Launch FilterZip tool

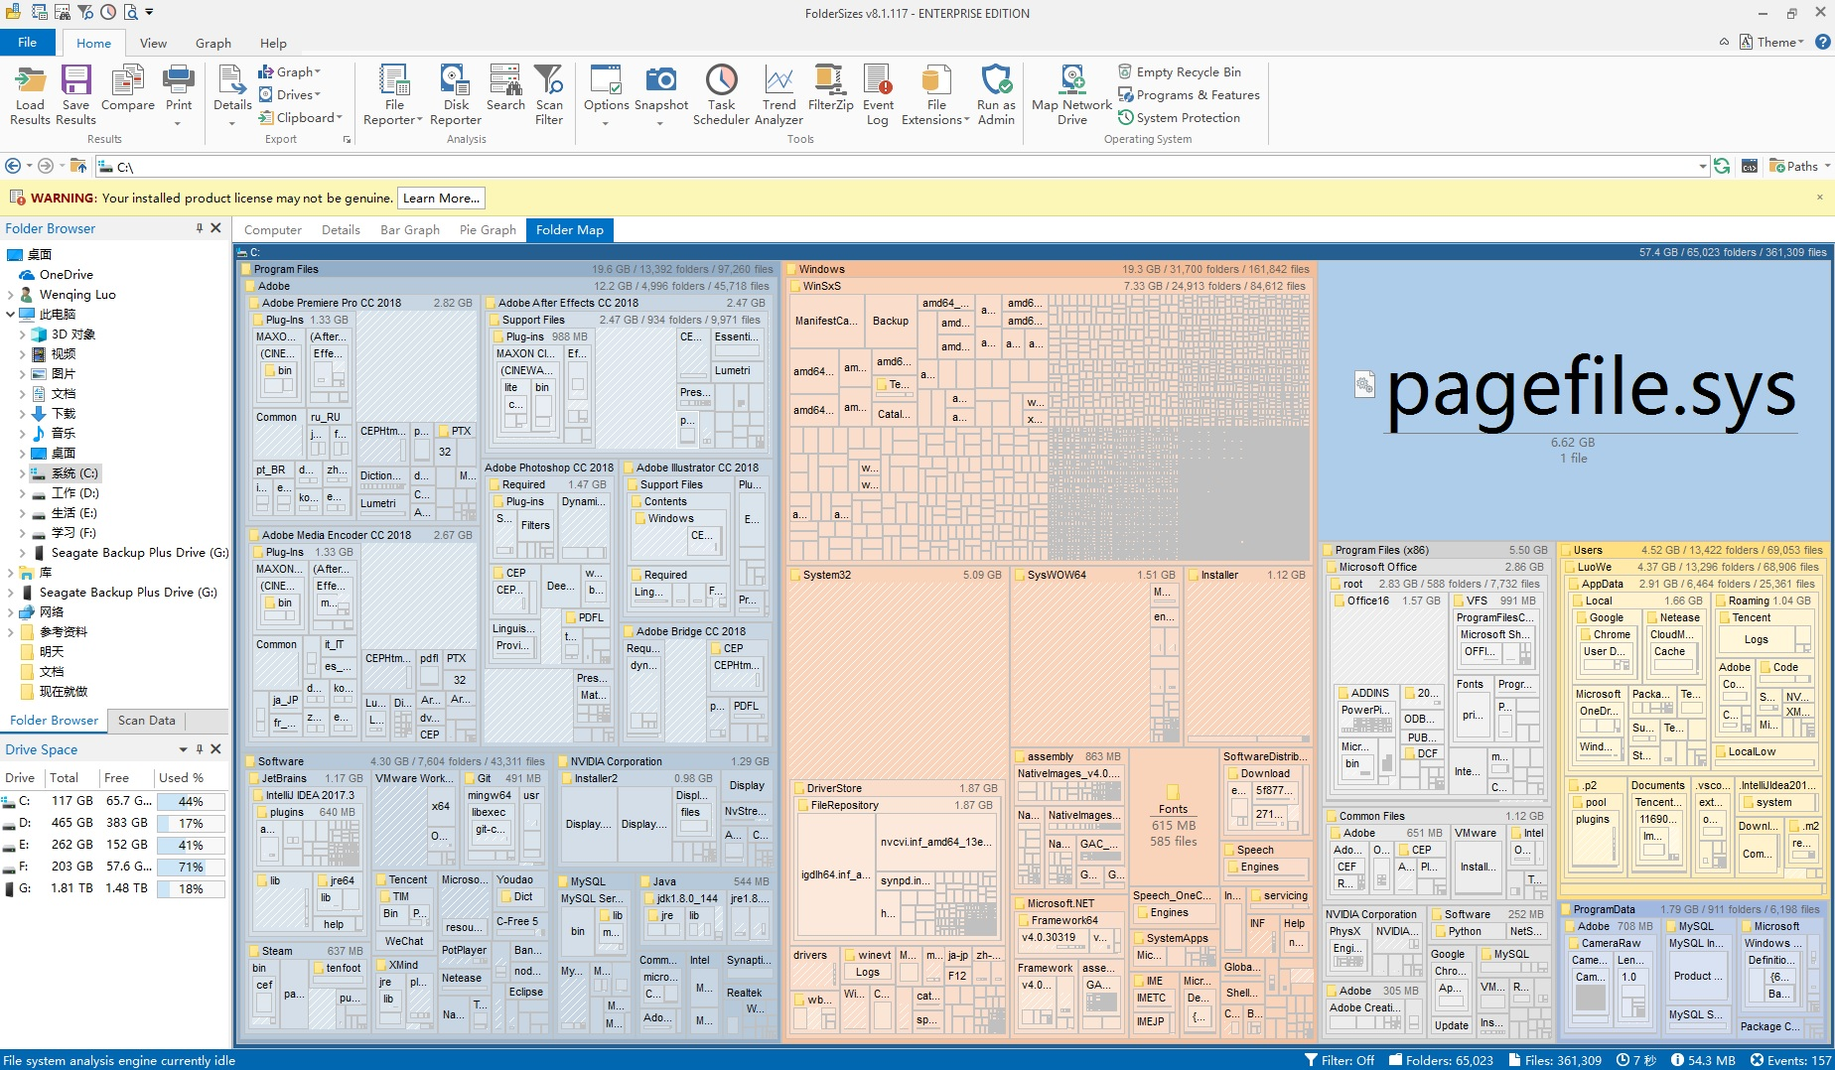(830, 88)
